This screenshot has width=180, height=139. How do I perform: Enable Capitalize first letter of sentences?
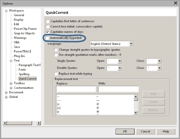tap(47, 21)
